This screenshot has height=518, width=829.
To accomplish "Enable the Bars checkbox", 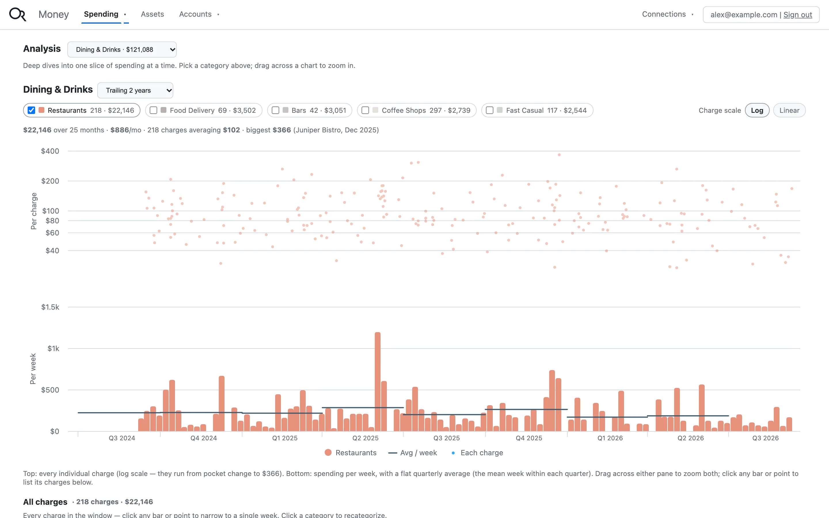I will click(275, 110).
